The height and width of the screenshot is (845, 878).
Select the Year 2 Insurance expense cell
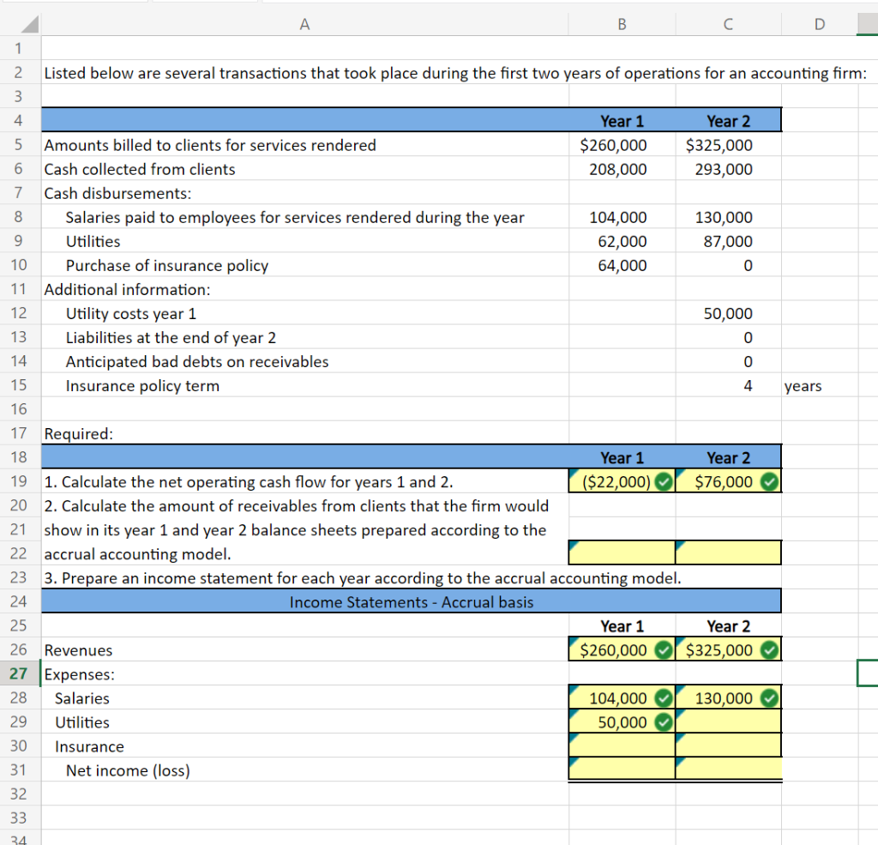(728, 745)
